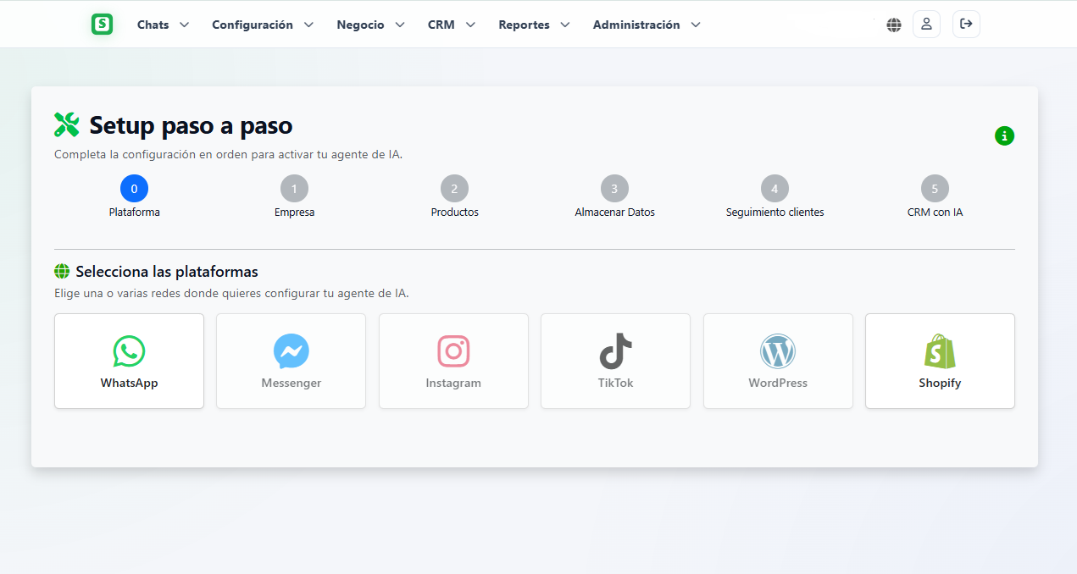Expand the Configuración dropdown chevron
The height and width of the screenshot is (574, 1077).
[308, 25]
